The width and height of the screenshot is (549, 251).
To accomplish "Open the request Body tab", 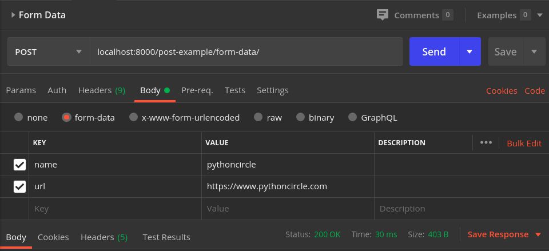I will click(x=155, y=90).
